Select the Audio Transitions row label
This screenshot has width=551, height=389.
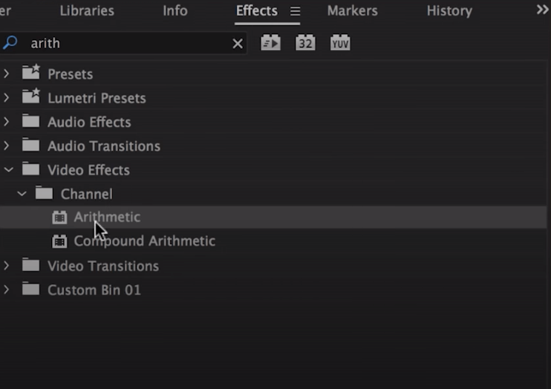(104, 146)
